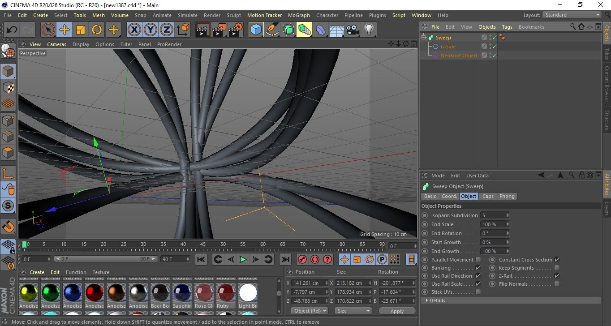Open the Sculpt menu
This screenshot has width=611, height=326.
click(234, 15)
